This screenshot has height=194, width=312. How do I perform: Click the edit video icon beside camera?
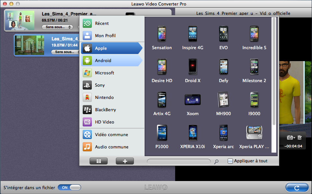pyautogui.click(x=300, y=137)
